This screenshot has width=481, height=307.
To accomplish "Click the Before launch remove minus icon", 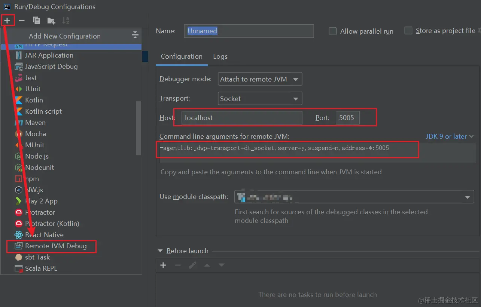I will tap(178, 265).
